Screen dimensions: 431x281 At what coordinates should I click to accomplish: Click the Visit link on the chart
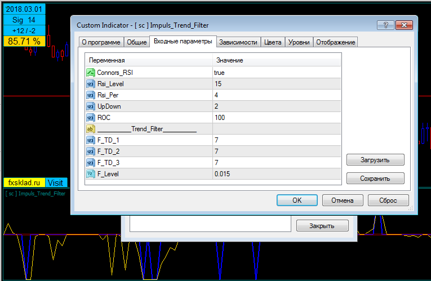[x=56, y=182]
